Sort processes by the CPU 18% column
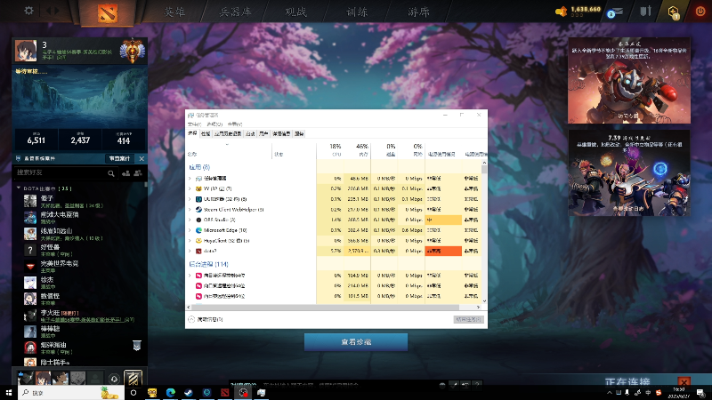This screenshot has height=400, width=712. 330,150
